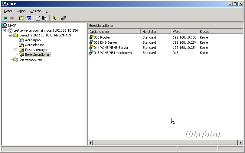This screenshot has height=153, width=245.
Task: Refresh the view with green arrows icon
Action: (x=38, y=18)
